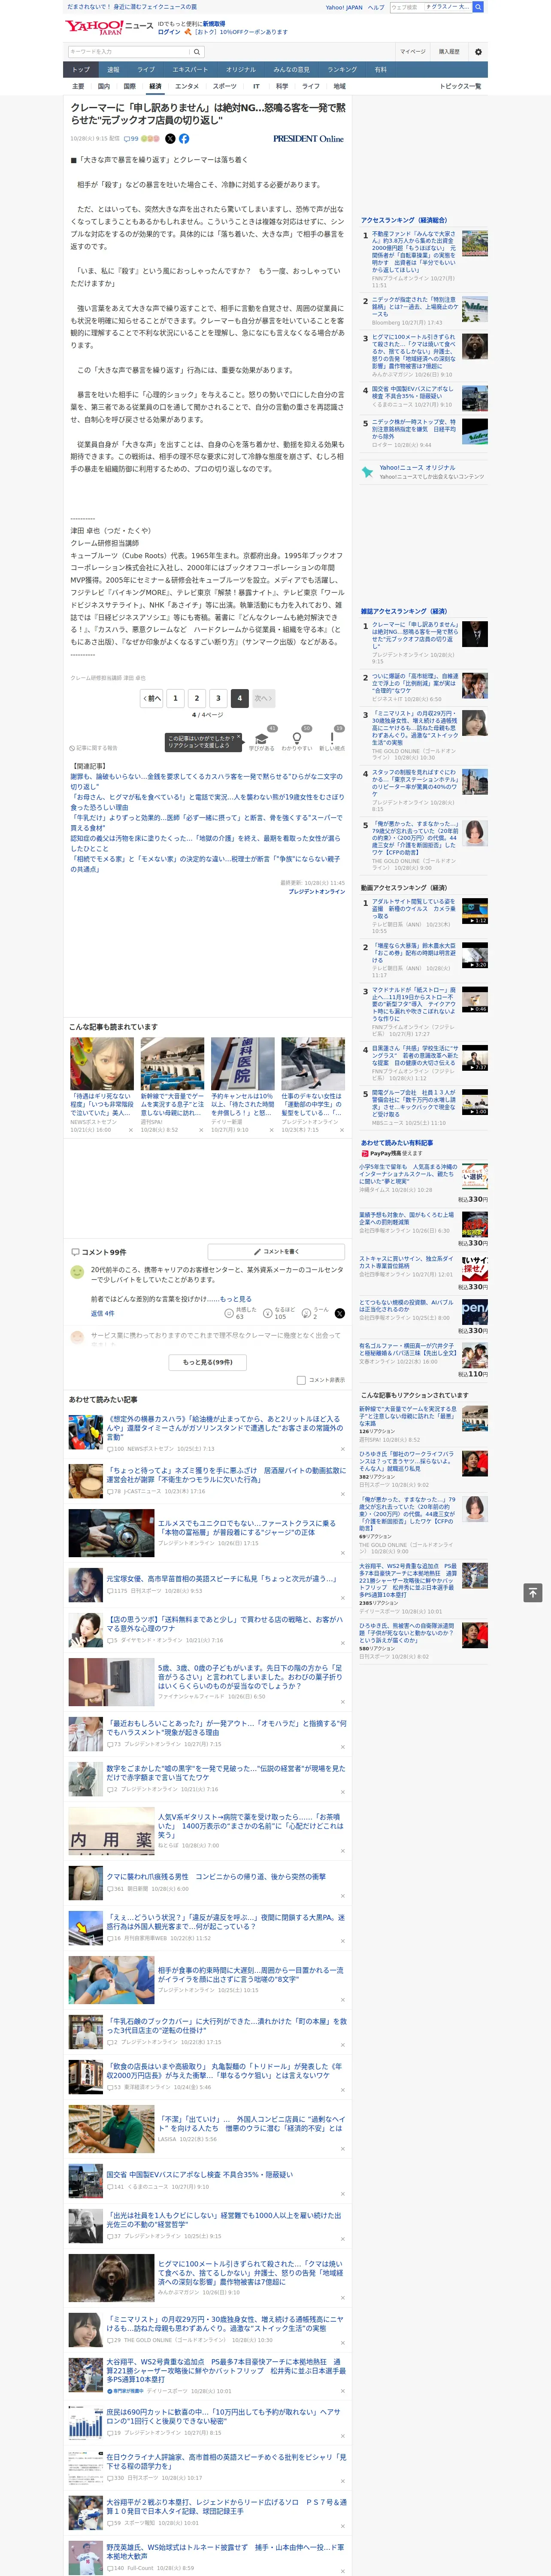
Task: Open settings via the gear icon
Action: [x=478, y=52]
